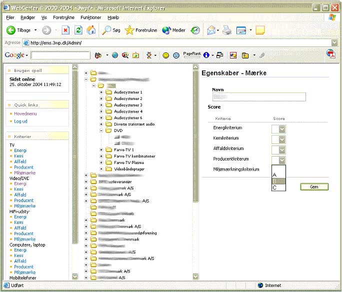Viewport: 342px width, 292px height.
Task: Click the yellow note toolbar icon
Action: pyautogui.click(x=260, y=30)
